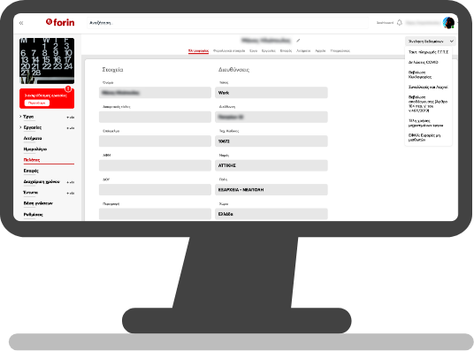Click the calendar image thumbnail in sidebar
Viewport: 474px width, 351px height.
(x=47, y=61)
